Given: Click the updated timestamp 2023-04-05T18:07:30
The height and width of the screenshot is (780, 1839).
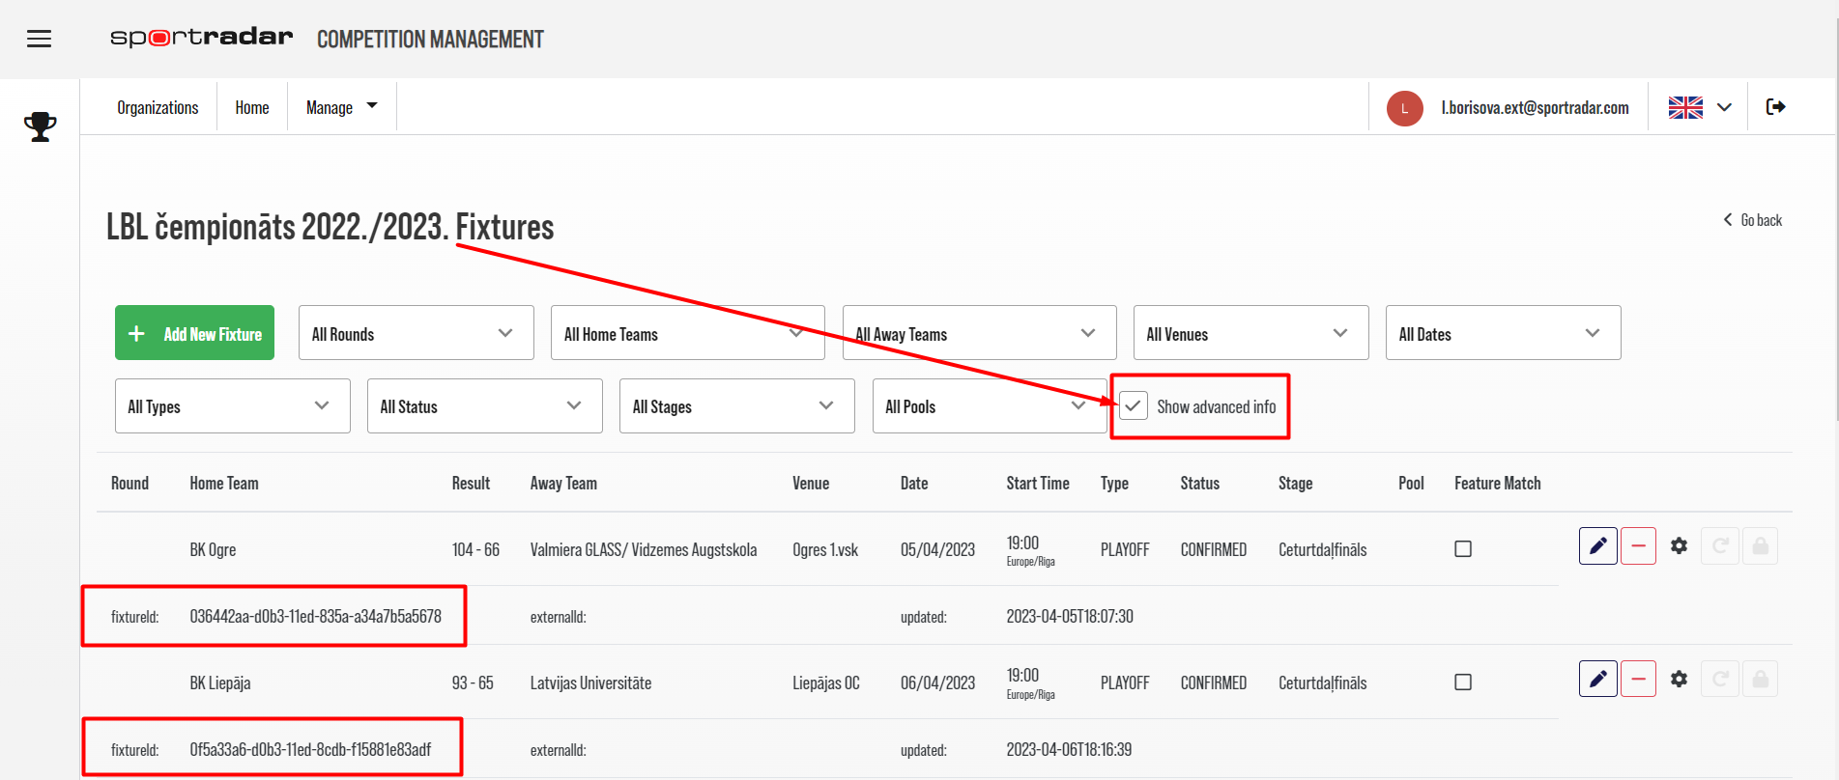Looking at the screenshot, I should [1070, 616].
